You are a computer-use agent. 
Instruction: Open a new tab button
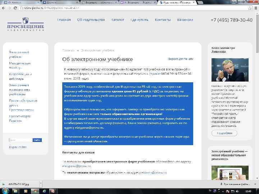click(x=200, y=3)
